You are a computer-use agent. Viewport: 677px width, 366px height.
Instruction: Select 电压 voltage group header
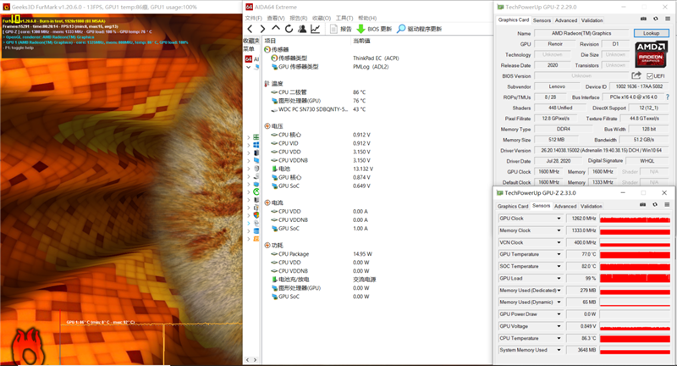coord(273,126)
